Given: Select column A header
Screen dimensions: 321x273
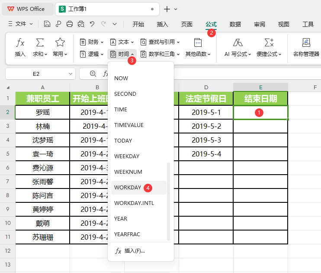Looking at the screenshot, I should [42, 88].
